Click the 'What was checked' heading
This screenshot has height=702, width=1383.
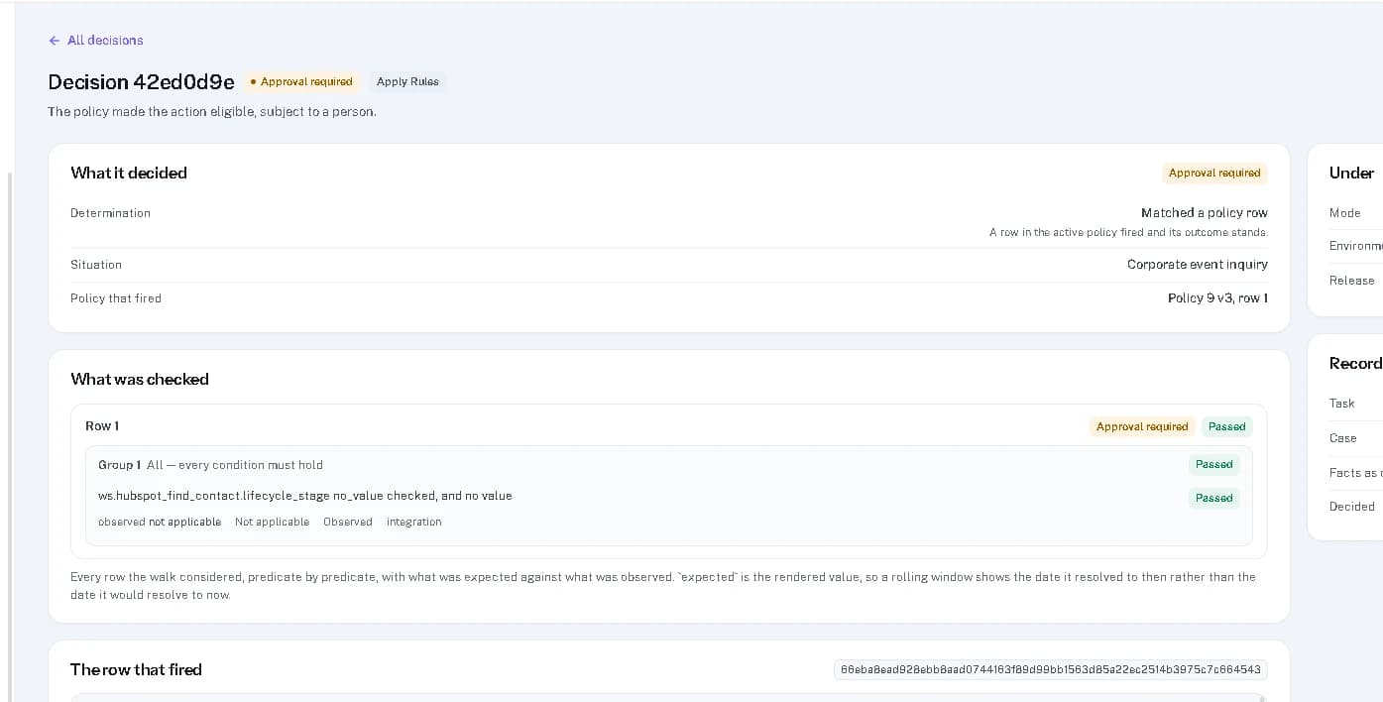[140, 379]
